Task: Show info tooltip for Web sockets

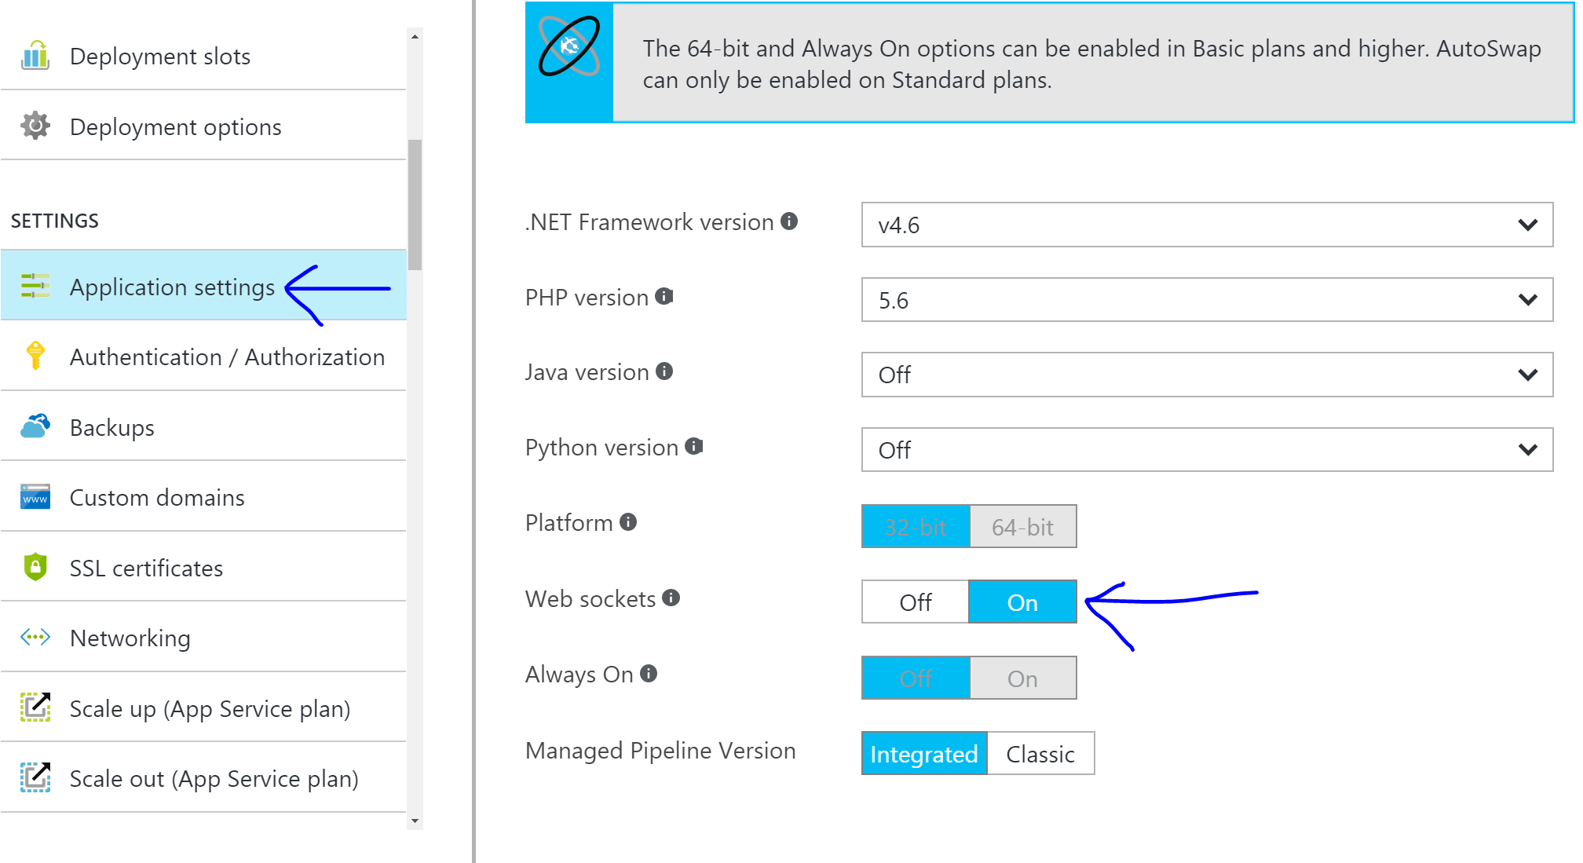Action: 671,598
